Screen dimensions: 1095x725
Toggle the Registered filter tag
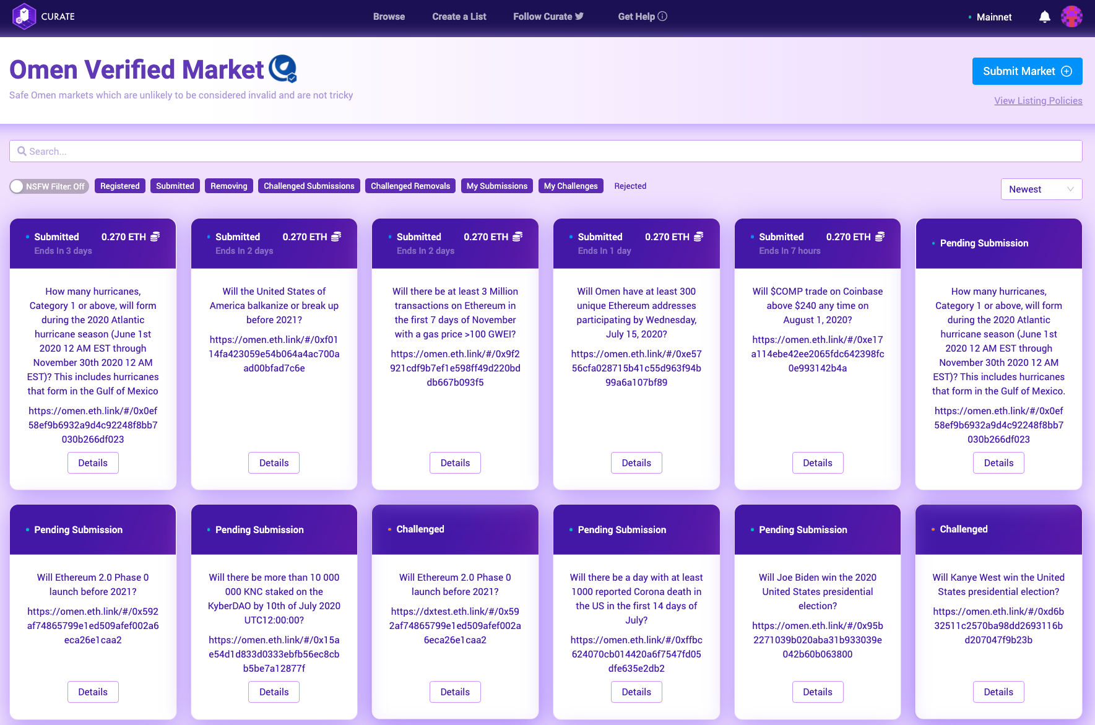click(120, 186)
